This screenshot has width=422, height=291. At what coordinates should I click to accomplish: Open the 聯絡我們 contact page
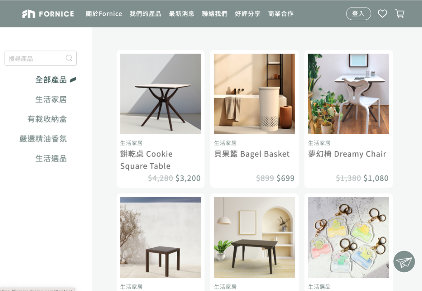[x=215, y=14]
